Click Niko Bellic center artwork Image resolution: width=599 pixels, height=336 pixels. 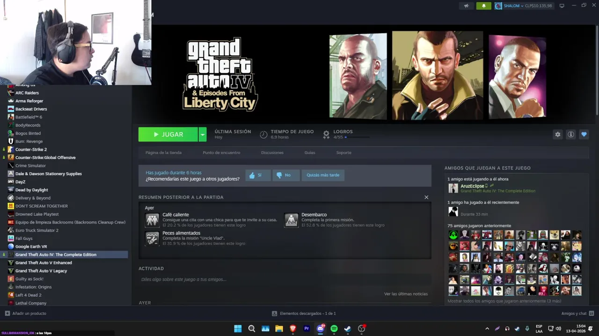tap(437, 76)
